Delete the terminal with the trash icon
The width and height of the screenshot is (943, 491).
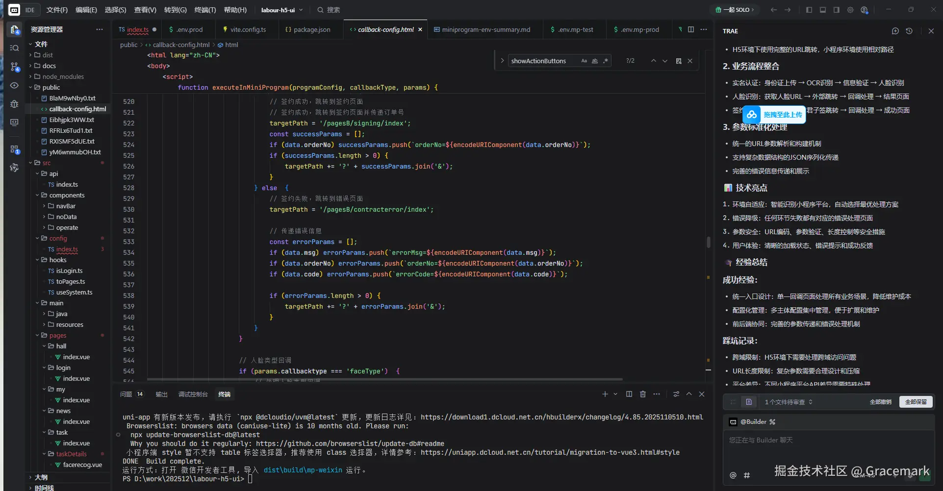point(643,394)
